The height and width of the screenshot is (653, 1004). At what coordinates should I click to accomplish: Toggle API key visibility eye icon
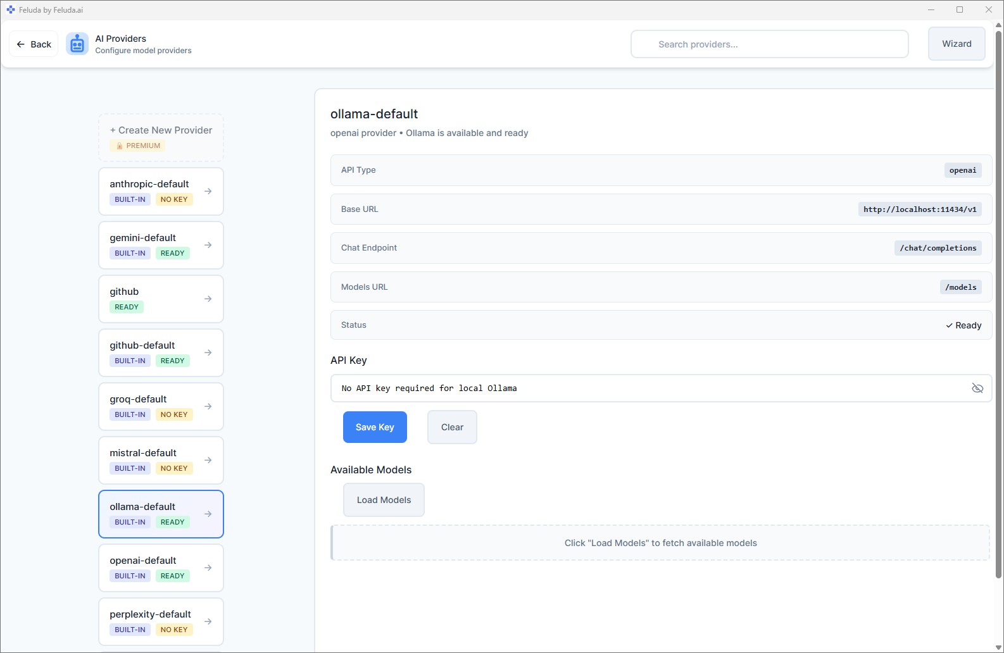coord(977,388)
